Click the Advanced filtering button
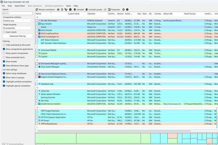218x145 pixels. tap(18, 36)
